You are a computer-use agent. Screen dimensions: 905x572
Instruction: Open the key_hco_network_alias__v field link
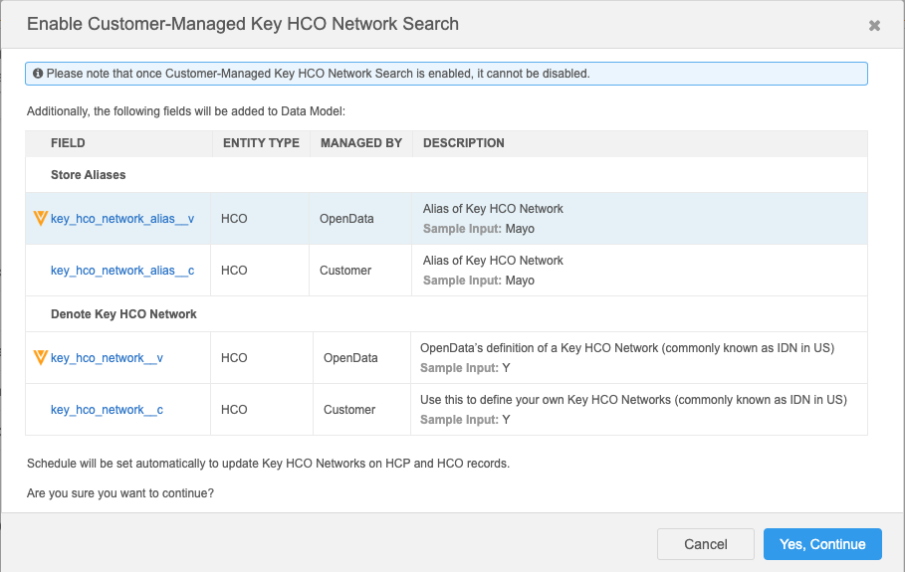[x=122, y=219]
